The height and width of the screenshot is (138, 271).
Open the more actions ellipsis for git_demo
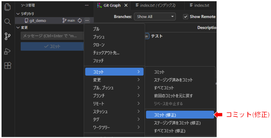[87, 21]
